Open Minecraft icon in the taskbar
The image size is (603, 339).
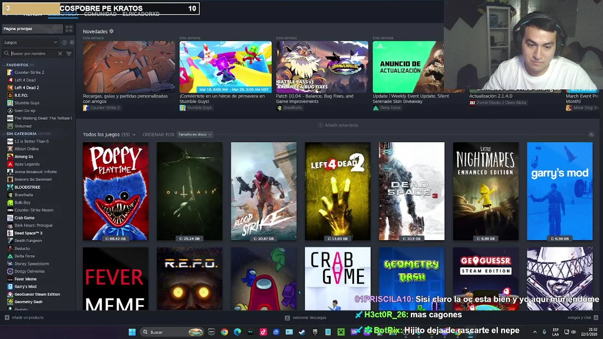341,332
